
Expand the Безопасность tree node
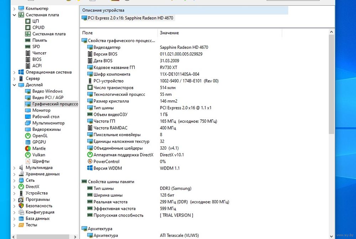click(x=14, y=206)
